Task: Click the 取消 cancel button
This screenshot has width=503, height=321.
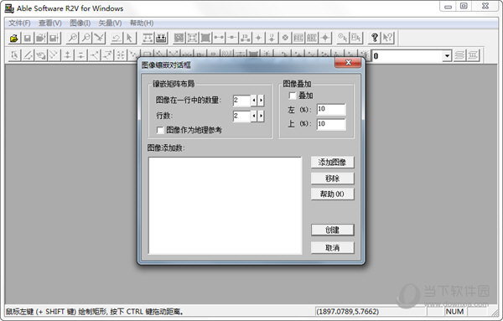Action: (x=332, y=247)
